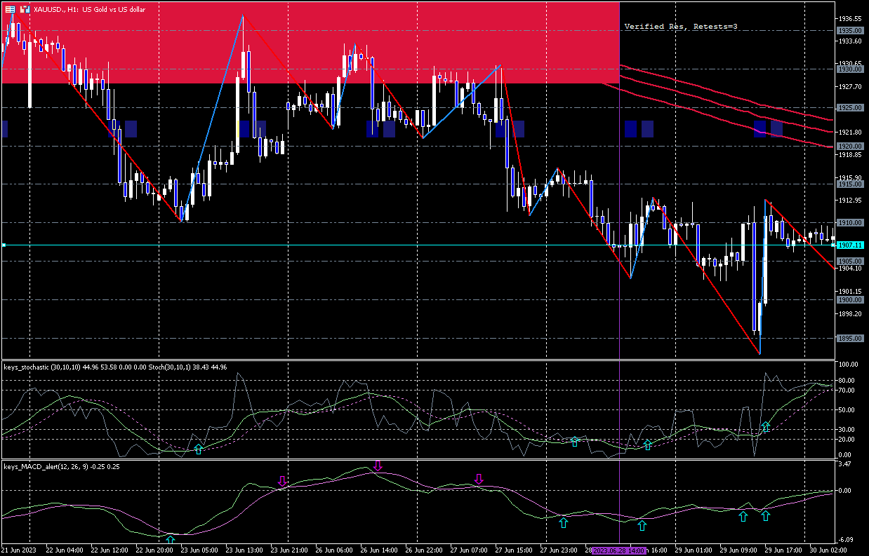Select the 1895.00 horizontal level label
Image resolution: width=869 pixels, height=556 pixels.
coord(850,339)
